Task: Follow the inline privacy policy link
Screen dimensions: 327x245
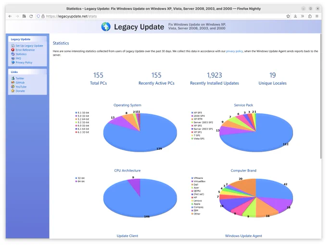Action: [234, 51]
